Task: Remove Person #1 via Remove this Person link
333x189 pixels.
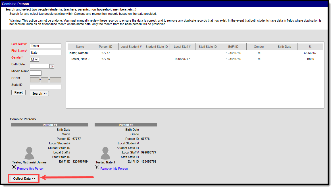Action: (31, 169)
